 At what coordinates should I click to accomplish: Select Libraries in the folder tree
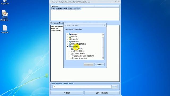pyautogui.click(x=74, y=37)
